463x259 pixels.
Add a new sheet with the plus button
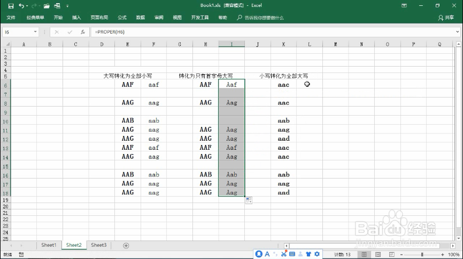pyautogui.click(x=126, y=246)
